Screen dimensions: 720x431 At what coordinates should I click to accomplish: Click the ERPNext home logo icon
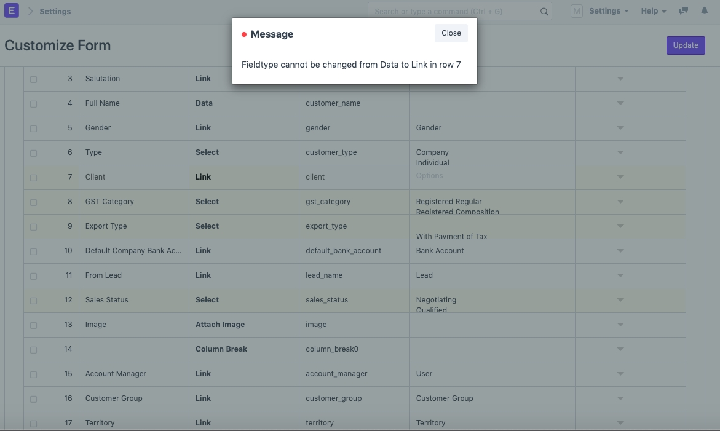[x=12, y=11]
